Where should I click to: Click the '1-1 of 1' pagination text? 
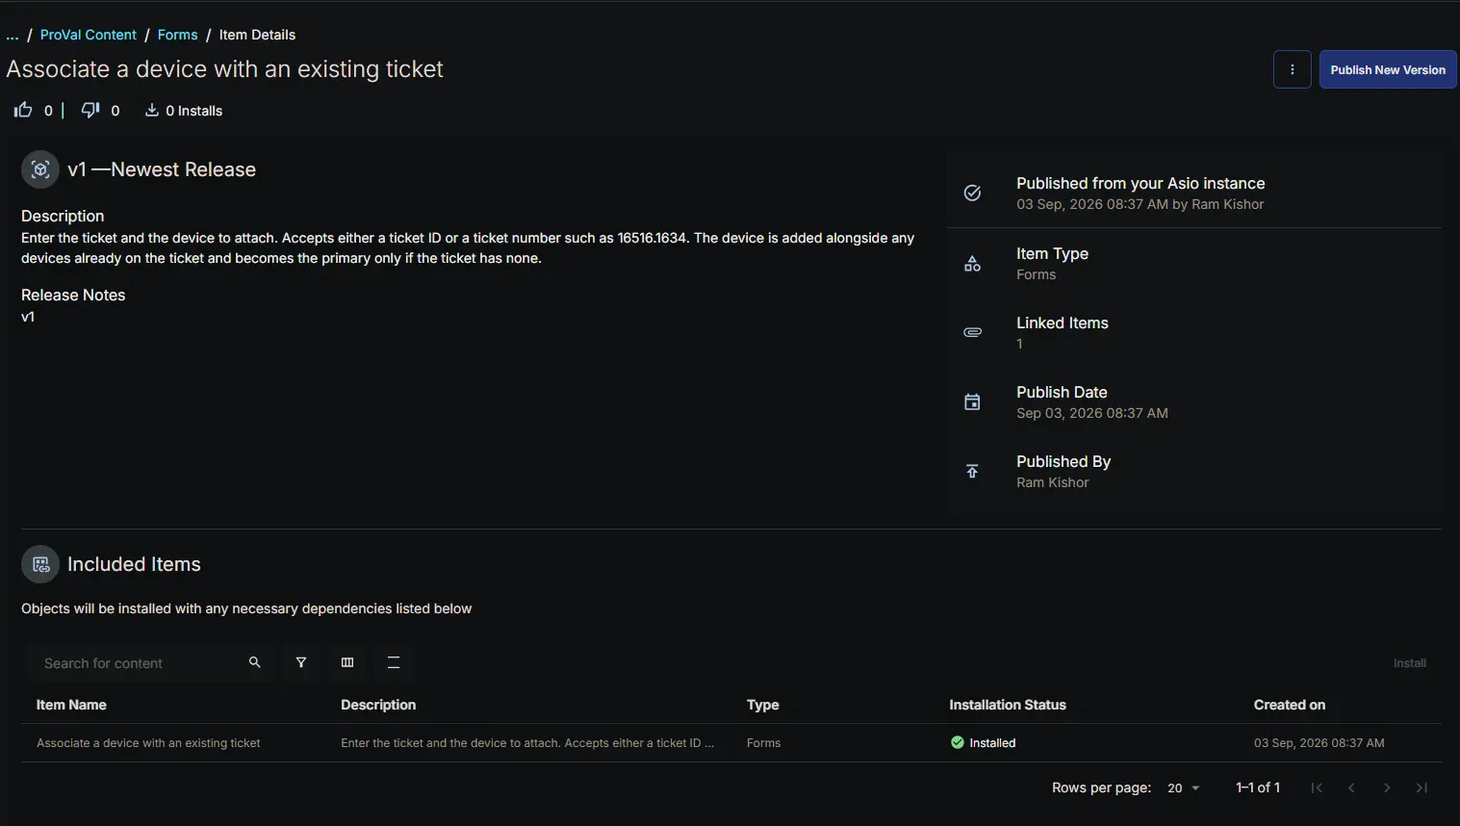coord(1258,787)
